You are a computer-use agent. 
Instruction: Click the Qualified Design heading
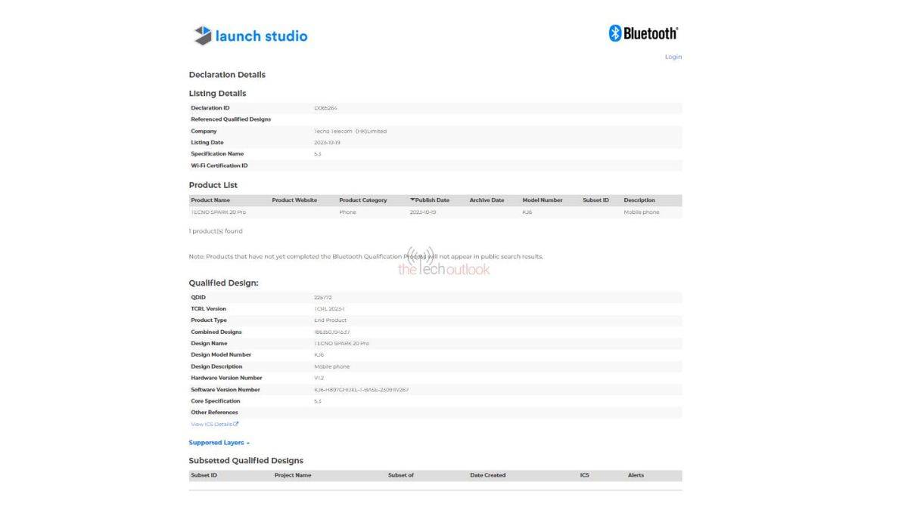224,283
